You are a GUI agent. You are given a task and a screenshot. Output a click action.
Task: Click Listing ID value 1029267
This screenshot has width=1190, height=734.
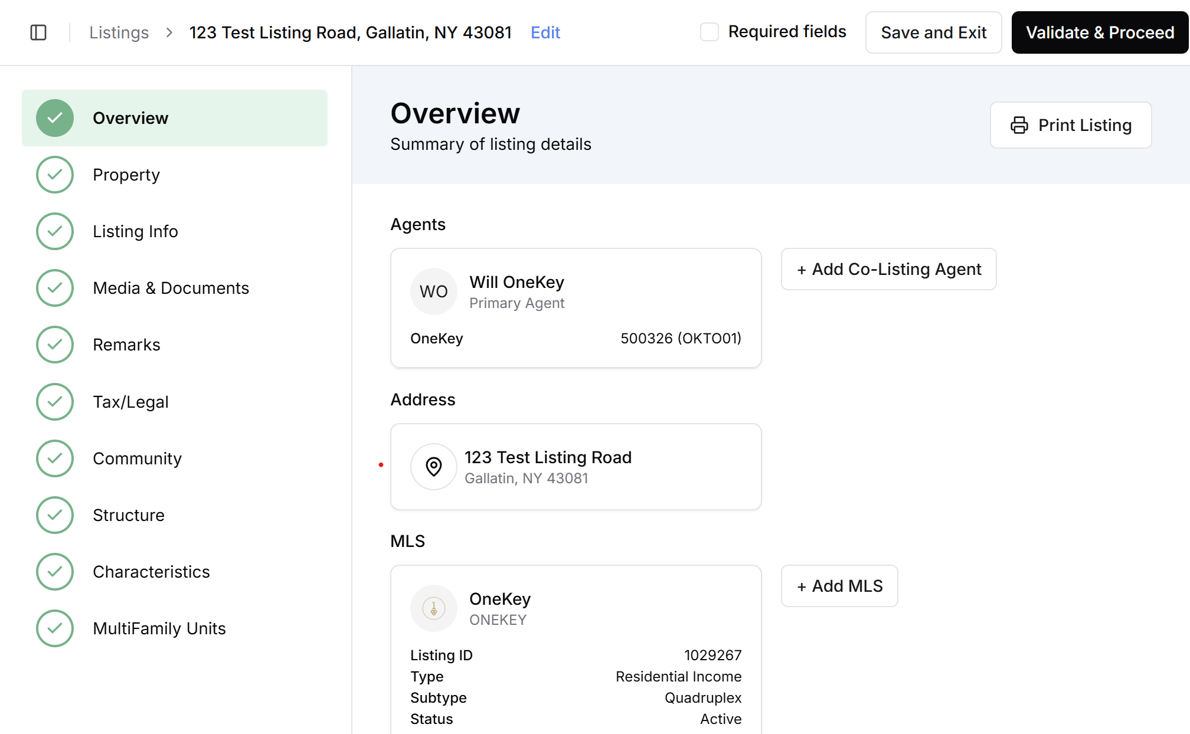(x=713, y=656)
